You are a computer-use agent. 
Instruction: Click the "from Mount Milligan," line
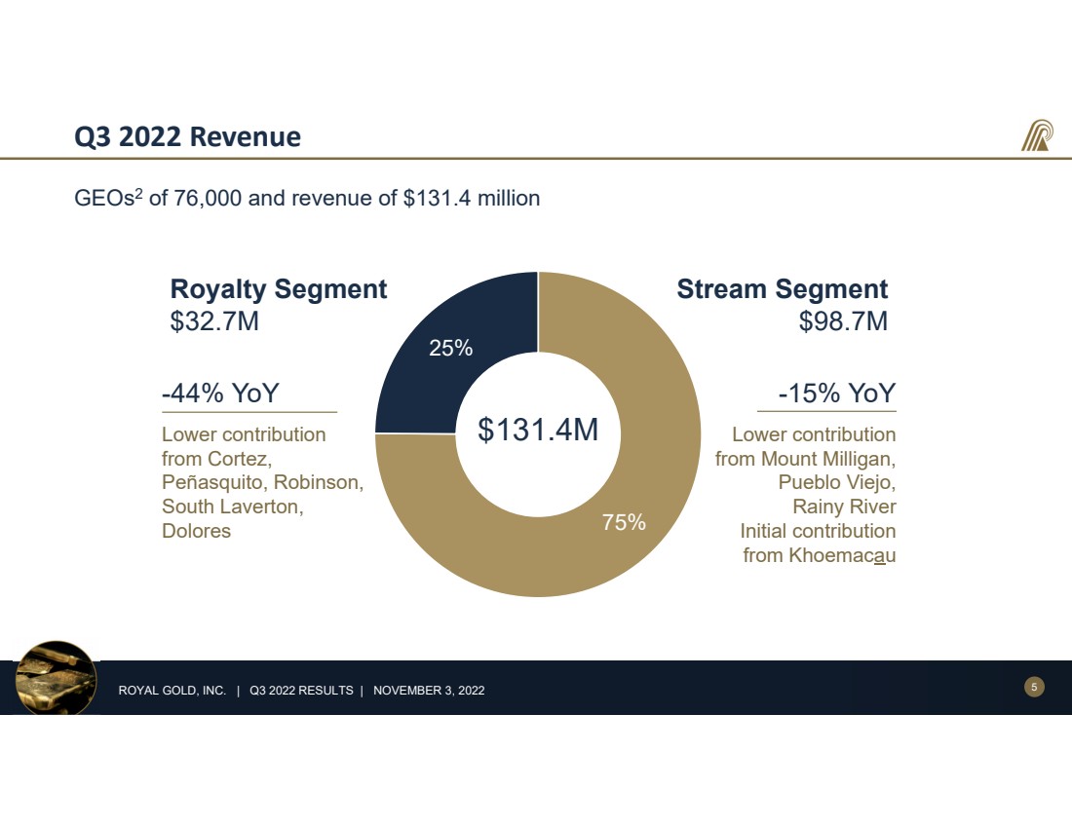click(805, 459)
